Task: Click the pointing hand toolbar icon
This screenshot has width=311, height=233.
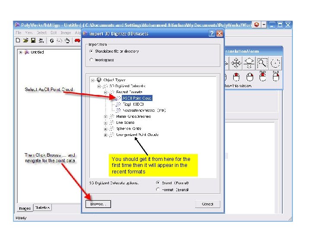Action: tap(67, 41)
